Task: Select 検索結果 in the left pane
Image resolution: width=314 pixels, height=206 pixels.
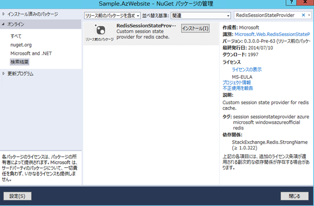Action: 19,62
